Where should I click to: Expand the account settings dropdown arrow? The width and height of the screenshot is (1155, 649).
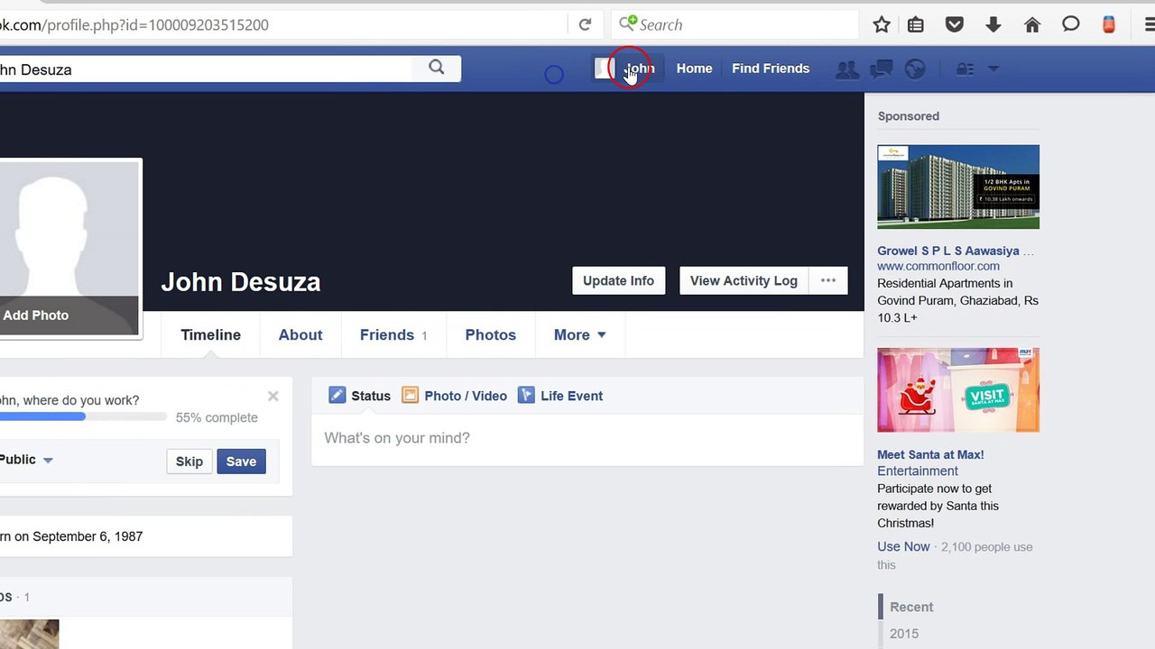click(x=993, y=69)
